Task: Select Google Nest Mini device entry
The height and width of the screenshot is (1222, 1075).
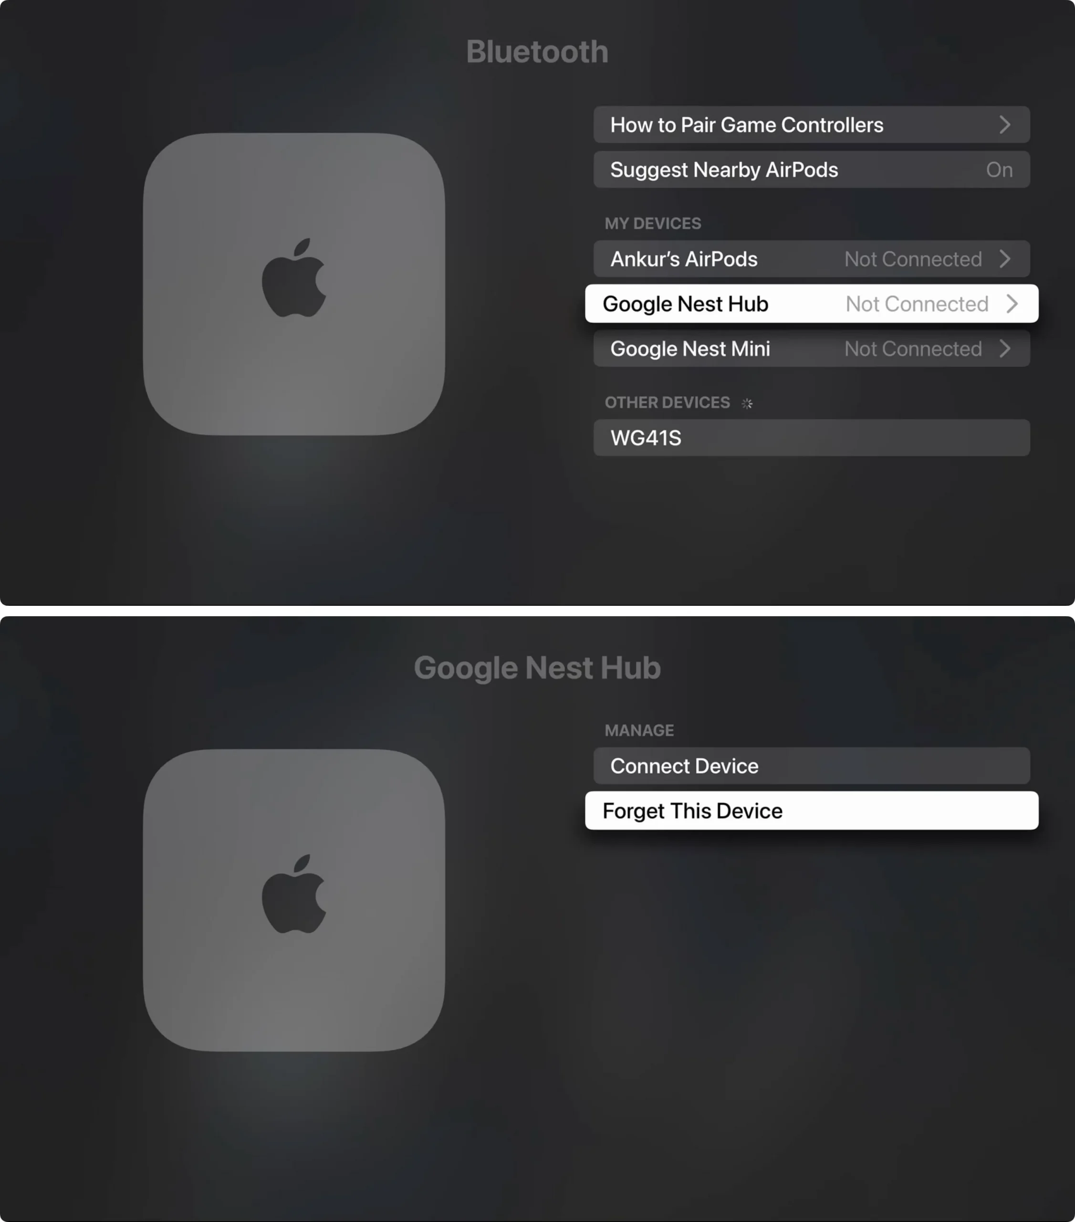Action: coord(811,348)
